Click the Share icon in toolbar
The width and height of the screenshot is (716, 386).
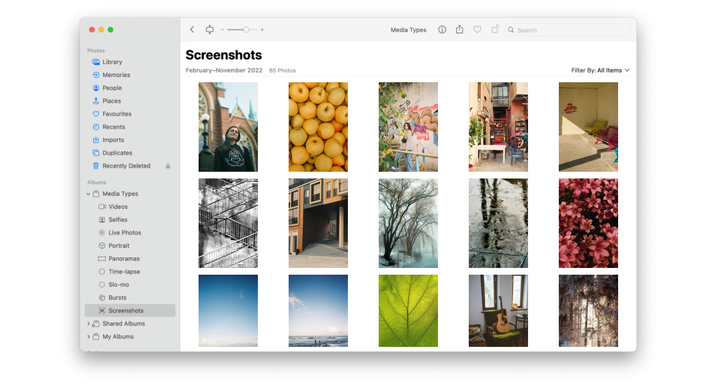click(x=459, y=29)
